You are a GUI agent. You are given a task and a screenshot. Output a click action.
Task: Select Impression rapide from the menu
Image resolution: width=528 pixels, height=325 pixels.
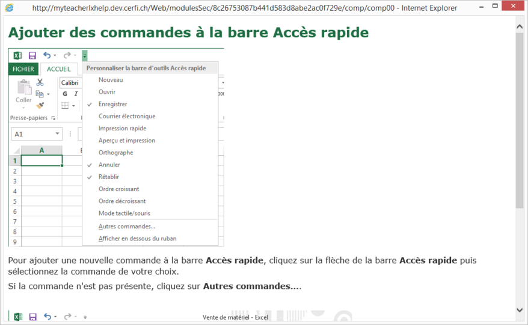tap(122, 129)
